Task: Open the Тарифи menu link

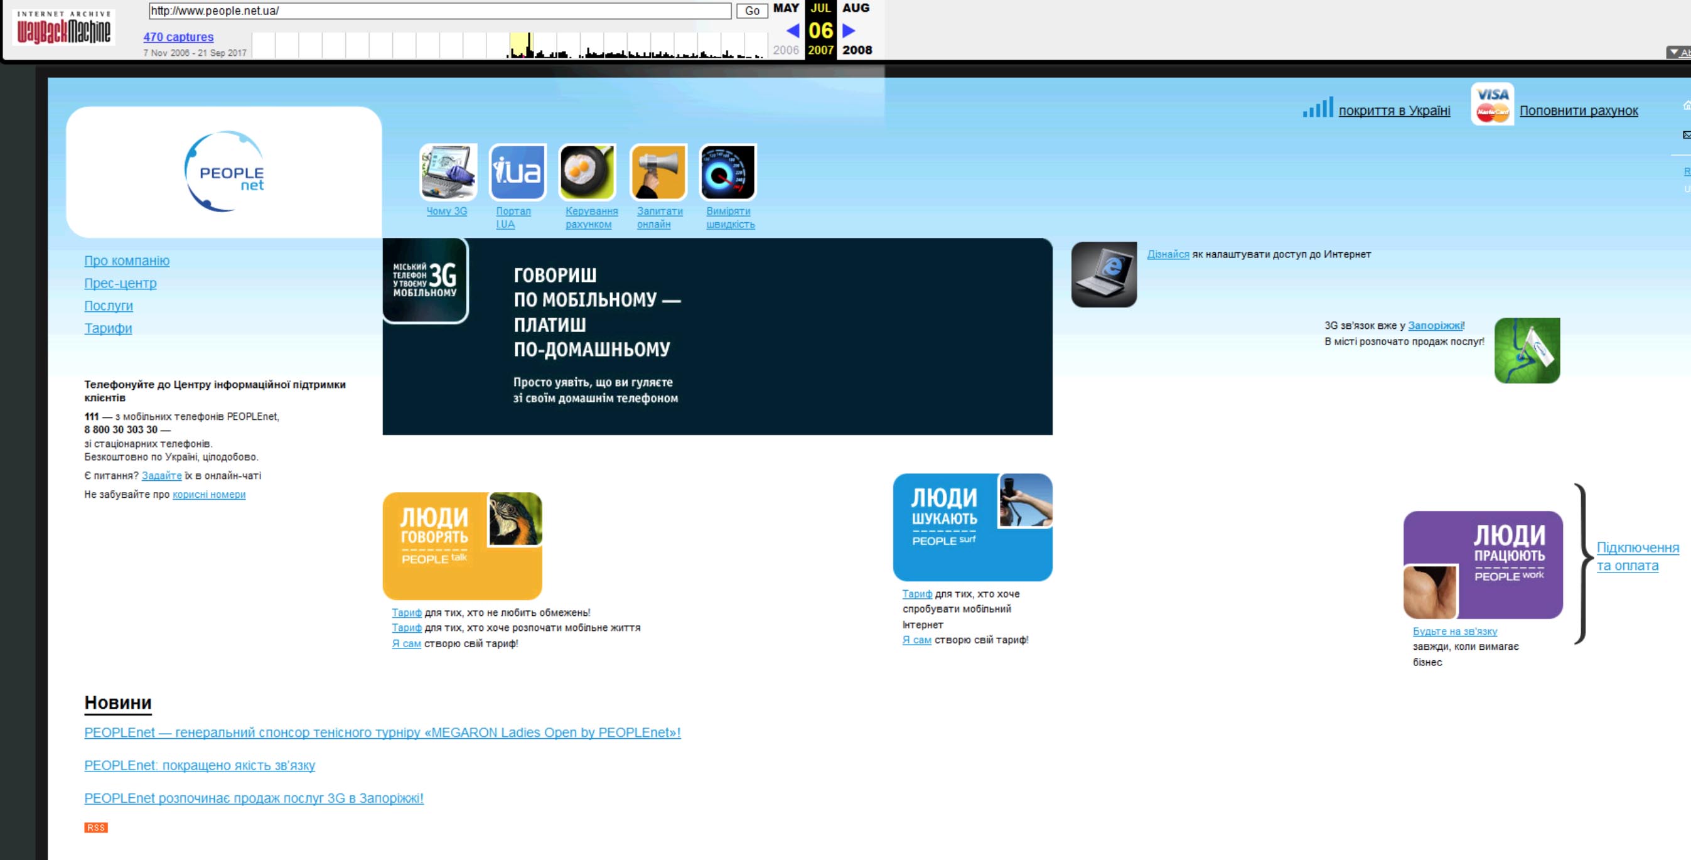Action: click(x=108, y=328)
